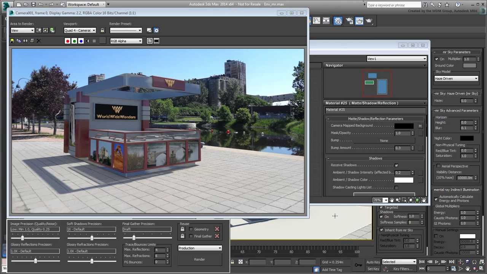This screenshot has height=274, width=487.
Task: Click the Edit Region icon beside Area to Render
Action: [x=39, y=30]
